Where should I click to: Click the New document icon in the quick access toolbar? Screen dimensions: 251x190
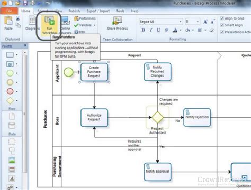click(x=11, y=3)
